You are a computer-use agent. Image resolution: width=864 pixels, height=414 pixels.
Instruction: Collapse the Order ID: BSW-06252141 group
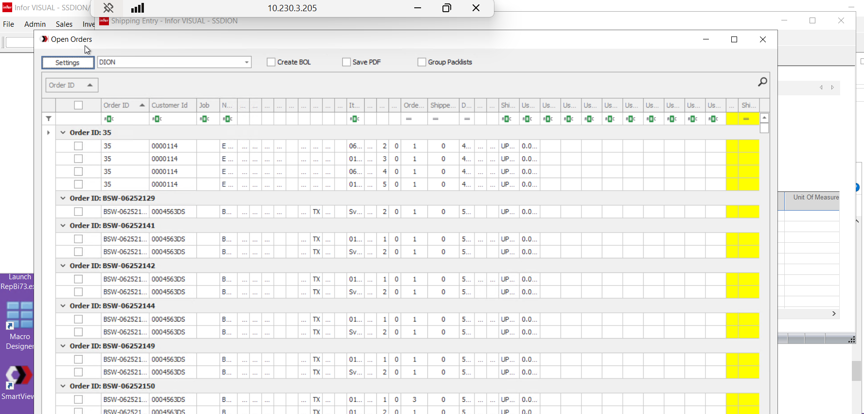63,225
